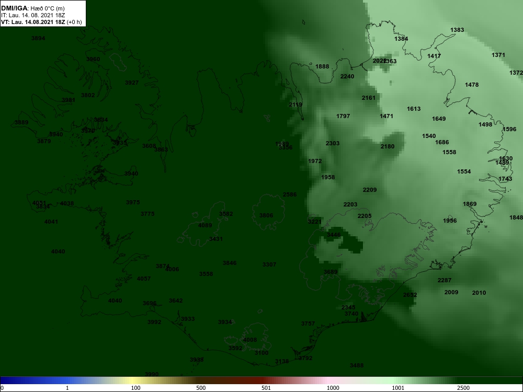Click the map value 2287
The width and height of the screenshot is (523, 392).
click(x=444, y=280)
